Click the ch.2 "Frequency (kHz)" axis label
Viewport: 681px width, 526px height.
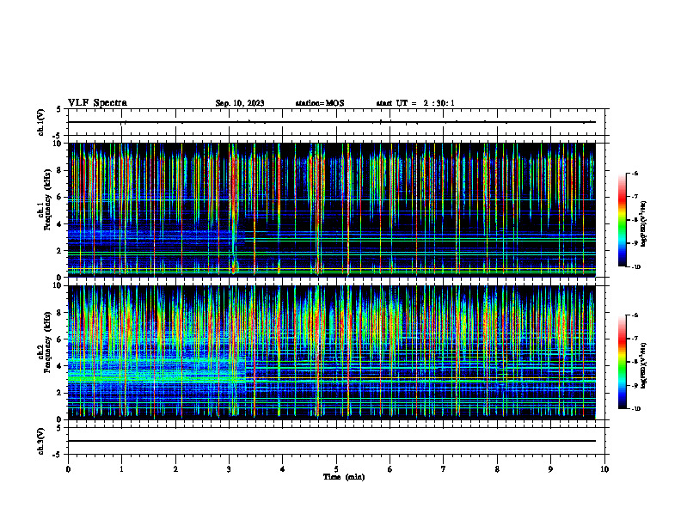47,342
